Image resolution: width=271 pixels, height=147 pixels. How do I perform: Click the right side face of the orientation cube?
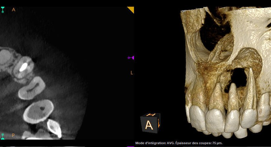pyautogui.click(x=159, y=124)
